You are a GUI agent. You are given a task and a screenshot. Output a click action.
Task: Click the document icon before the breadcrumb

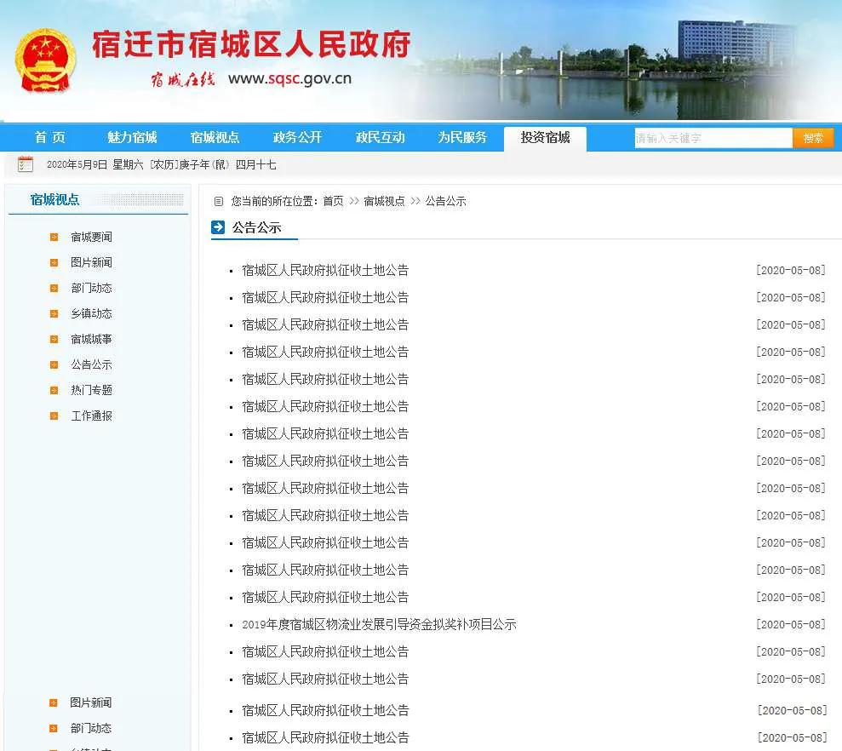pos(219,202)
